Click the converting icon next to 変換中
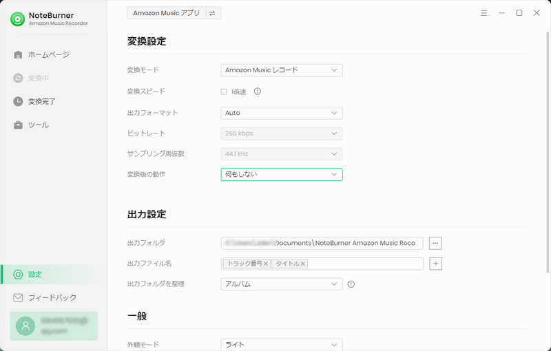The height and width of the screenshot is (351, 551). pos(18,78)
